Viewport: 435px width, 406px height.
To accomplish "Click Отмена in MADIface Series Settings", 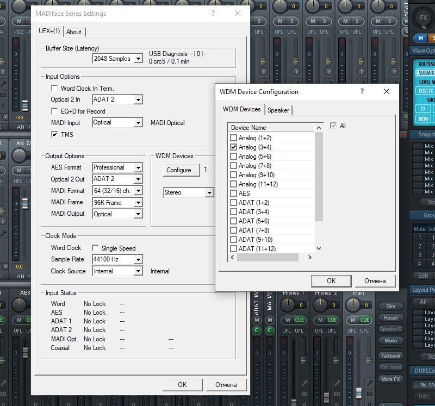I will (226, 385).
